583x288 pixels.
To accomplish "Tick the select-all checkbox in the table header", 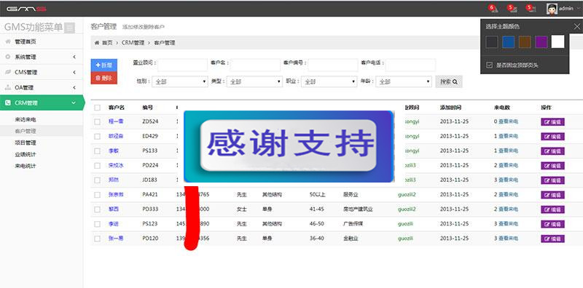I will click(x=97, y=108).
